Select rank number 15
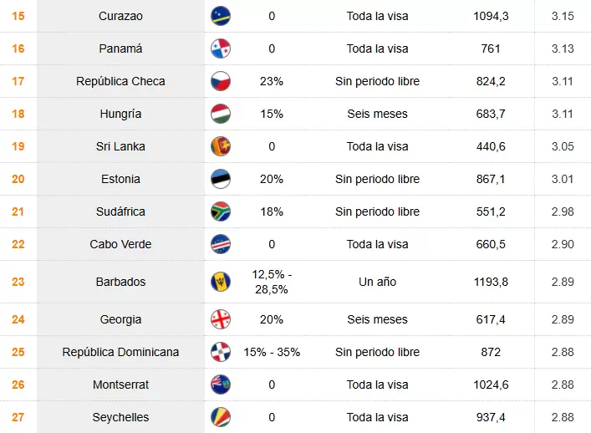Viewport: 591px width, 433px height. 18,16
